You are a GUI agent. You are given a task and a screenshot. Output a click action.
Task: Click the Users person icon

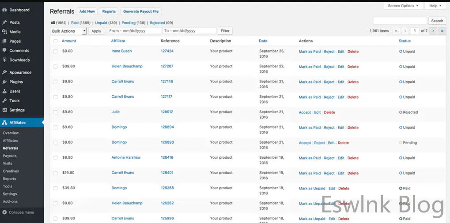4,91
